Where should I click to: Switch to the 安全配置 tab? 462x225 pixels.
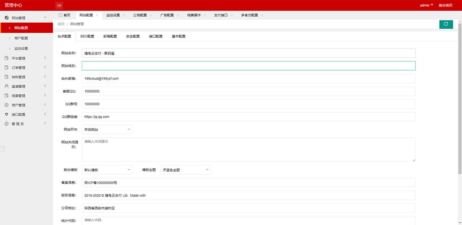133,37
